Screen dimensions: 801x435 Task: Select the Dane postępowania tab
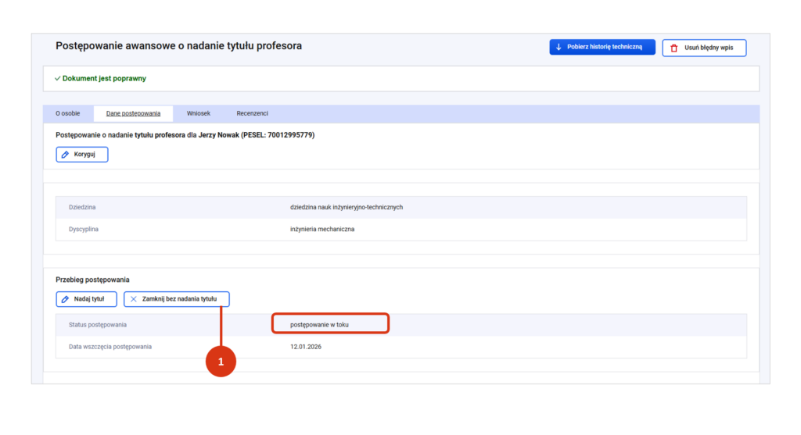pyautogui.click(x=133, y=113)
